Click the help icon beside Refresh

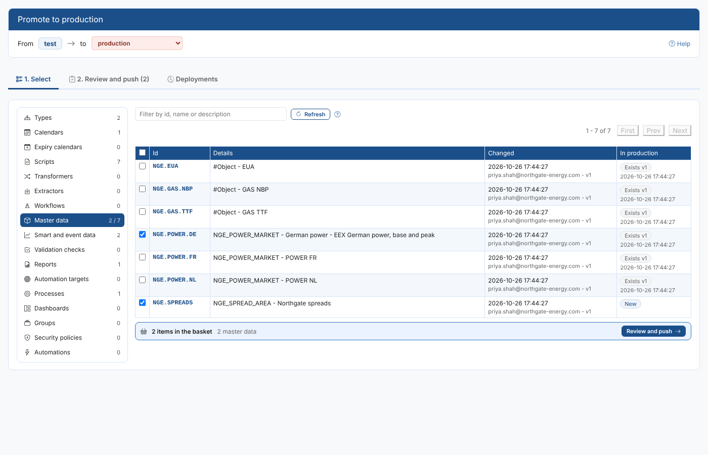point(337,114)
